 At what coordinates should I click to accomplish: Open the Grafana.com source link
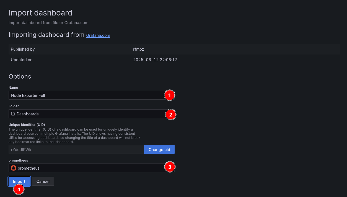[98, 35]
